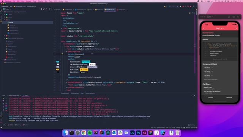Open the leftmost editor tab
The width and height of the screenshot is (243, 137).
(x=57, y=10)
